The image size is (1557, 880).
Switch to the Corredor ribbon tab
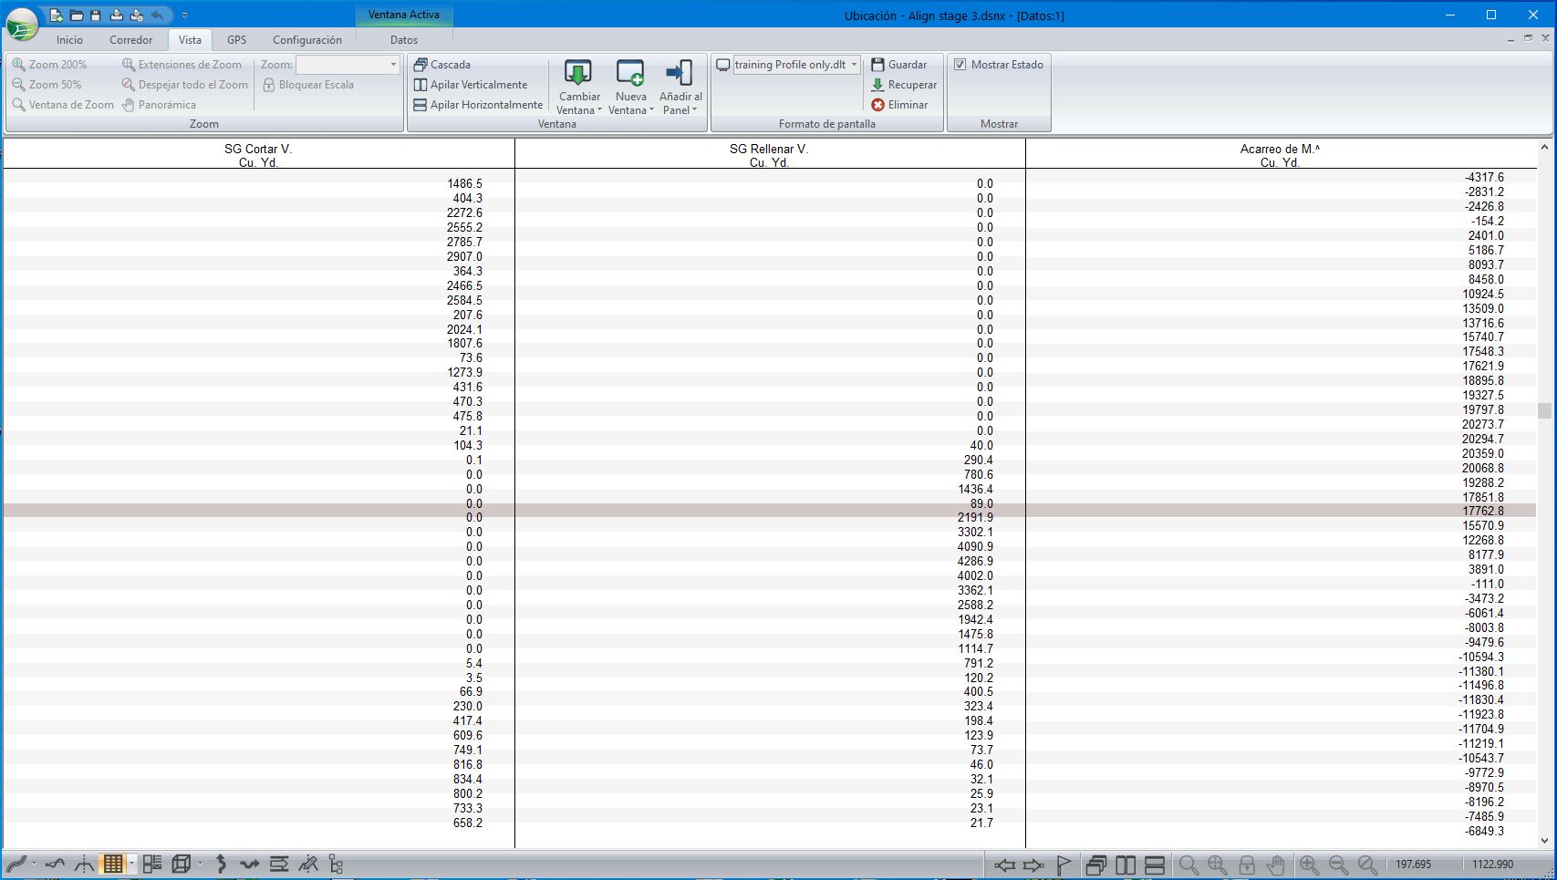click(x=130, y=40)
